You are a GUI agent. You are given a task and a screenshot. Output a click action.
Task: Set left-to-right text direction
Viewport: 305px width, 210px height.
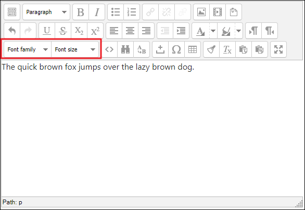click(253, 31)
